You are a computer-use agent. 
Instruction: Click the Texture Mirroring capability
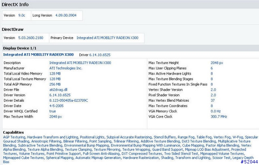(x=107, y=150)
